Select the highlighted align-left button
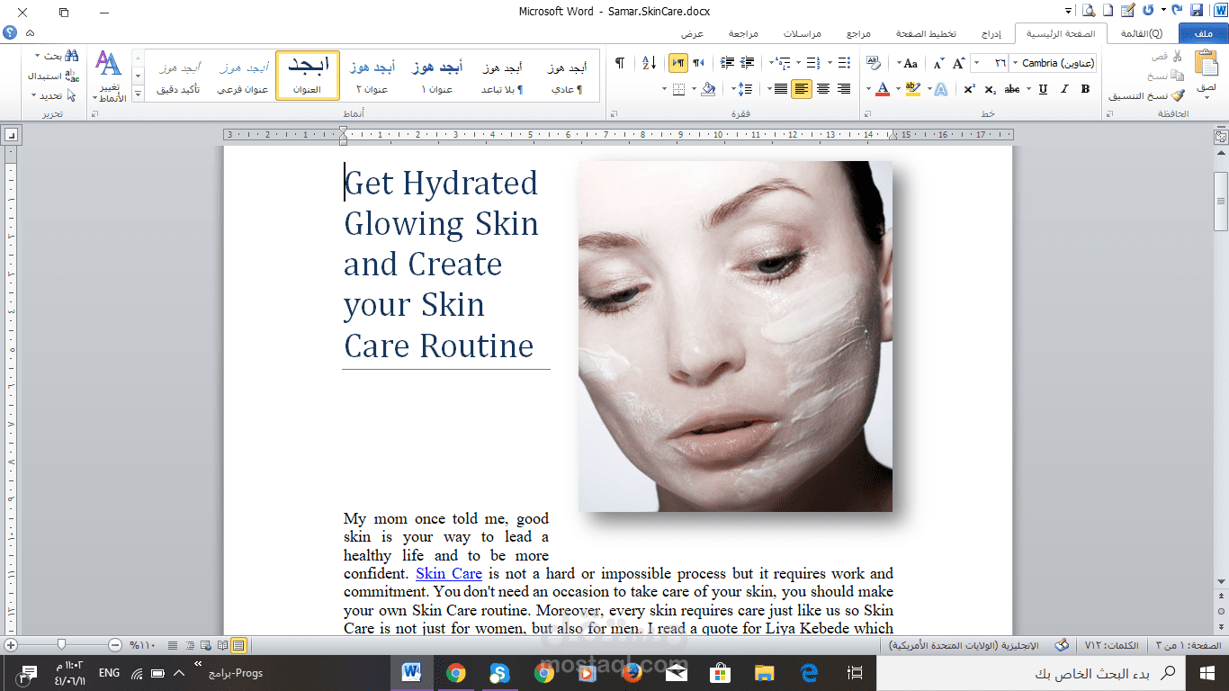The image size is (1229, 691). point(801,89)
